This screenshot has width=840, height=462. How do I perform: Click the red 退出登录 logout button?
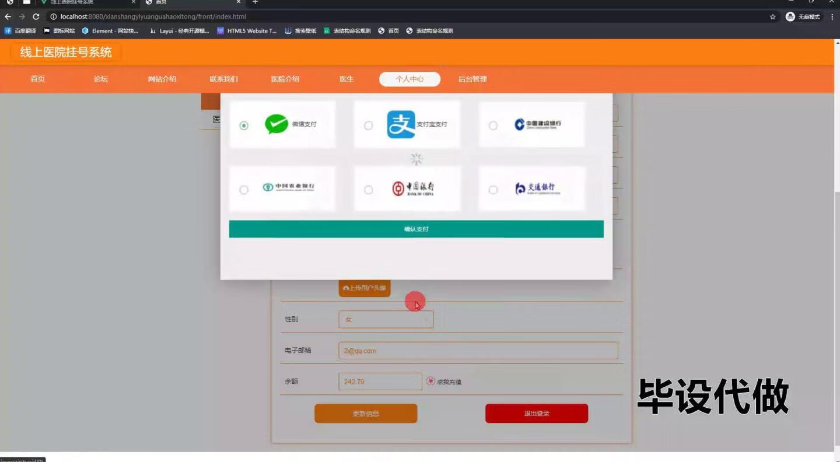pos(537,414)
